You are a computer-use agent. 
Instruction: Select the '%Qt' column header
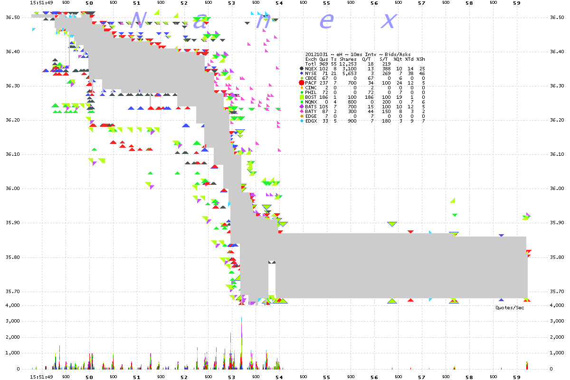click(x=398, y=59)
